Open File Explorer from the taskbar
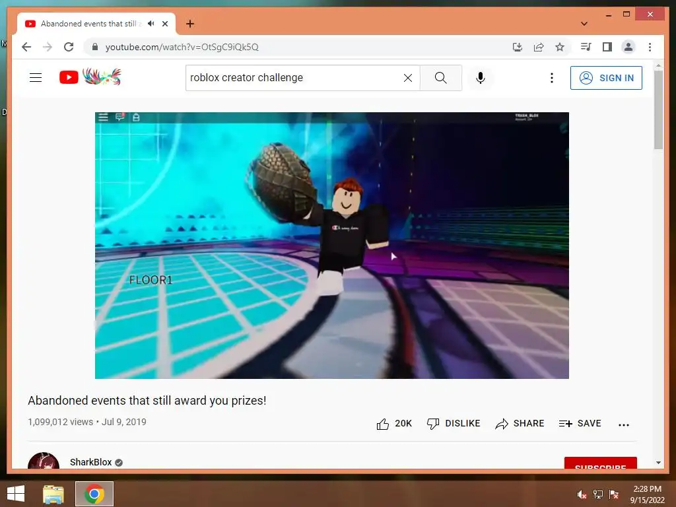Viewport: 676px width, 507px height. click(53, 494)
